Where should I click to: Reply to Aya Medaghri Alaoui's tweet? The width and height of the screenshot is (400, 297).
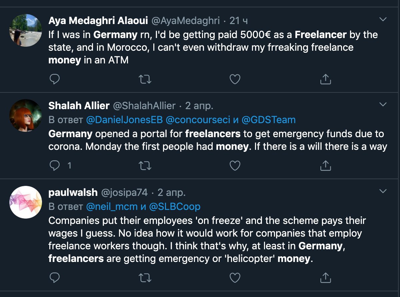tap(55, 79)
